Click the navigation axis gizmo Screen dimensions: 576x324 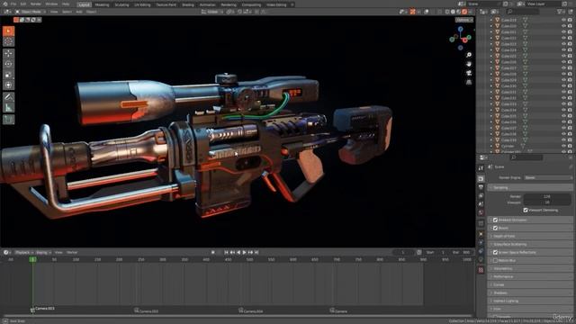pos(460,38)
